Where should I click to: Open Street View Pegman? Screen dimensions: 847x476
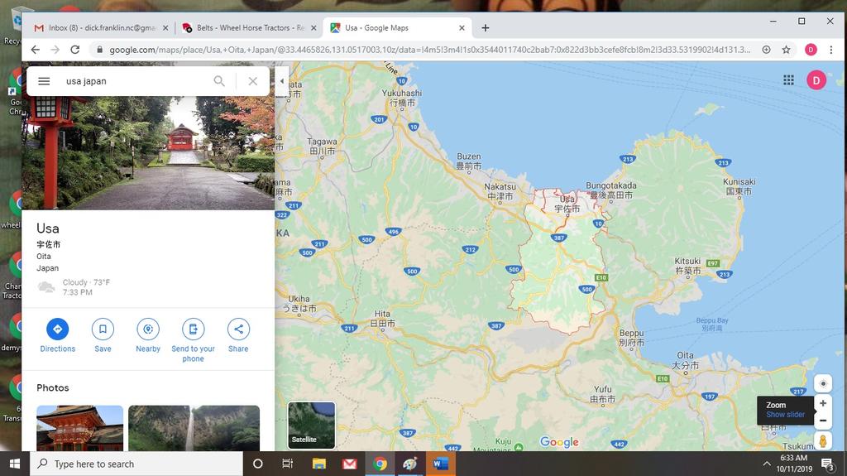(x=823, y=440)
